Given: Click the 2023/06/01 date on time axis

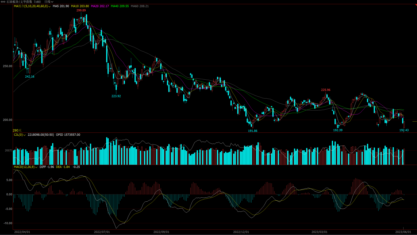Looking at the screenshot, I should tap(403, 232).
